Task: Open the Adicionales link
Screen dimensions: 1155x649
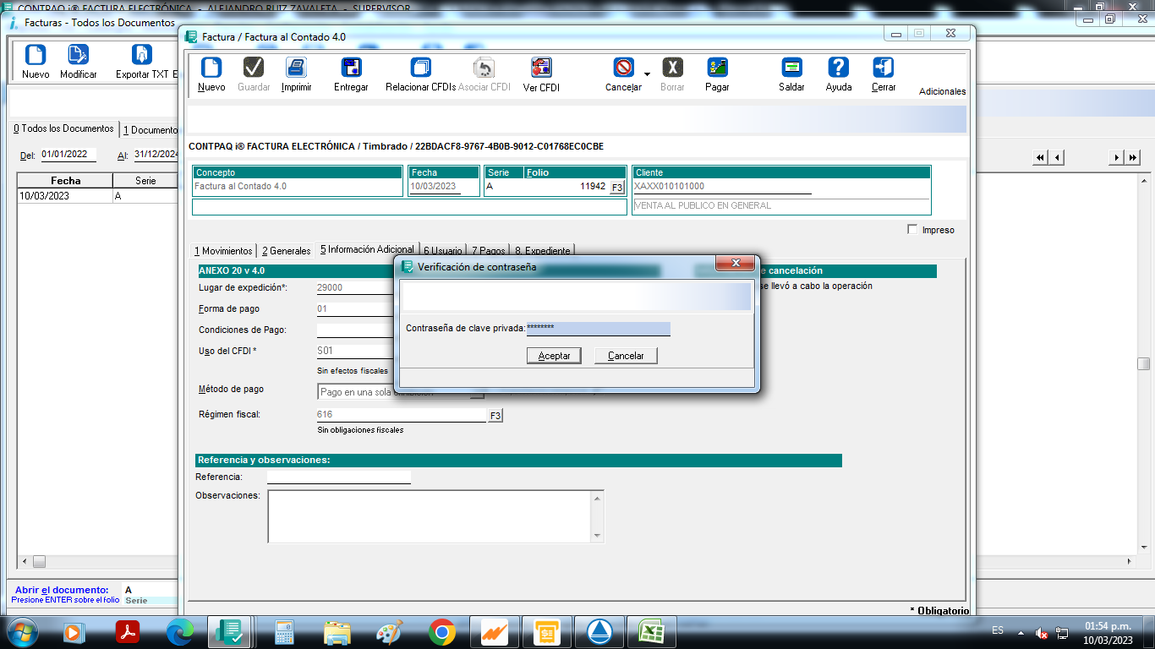Action: pyautogui.click(x=942, y=91)
